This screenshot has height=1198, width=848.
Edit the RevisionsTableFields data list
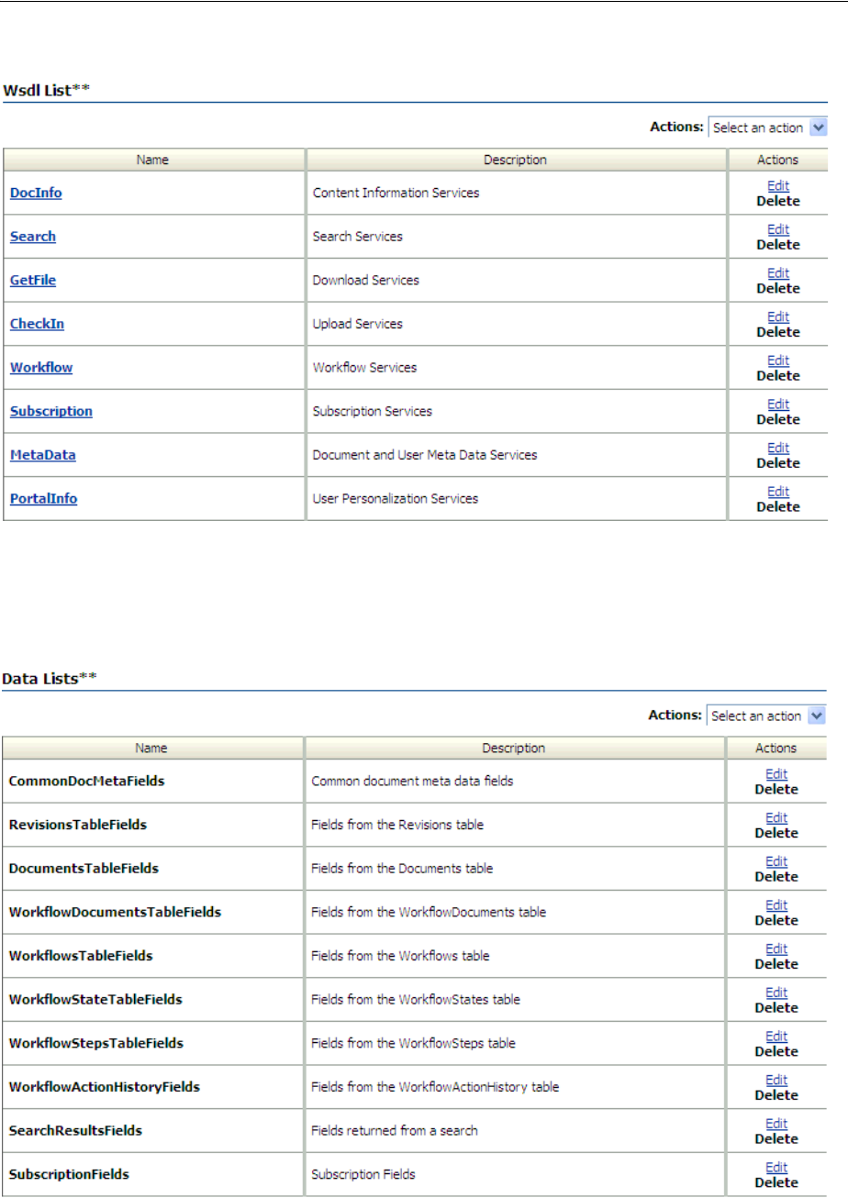(x=776, y=817)
